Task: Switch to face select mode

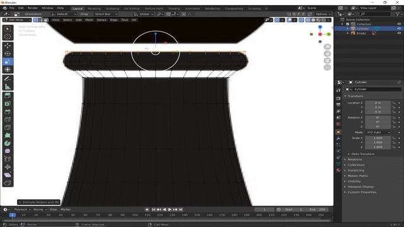Action: 45,20
